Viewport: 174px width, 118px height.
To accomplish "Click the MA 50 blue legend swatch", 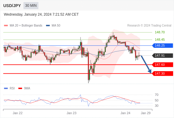I will point(48,26).
